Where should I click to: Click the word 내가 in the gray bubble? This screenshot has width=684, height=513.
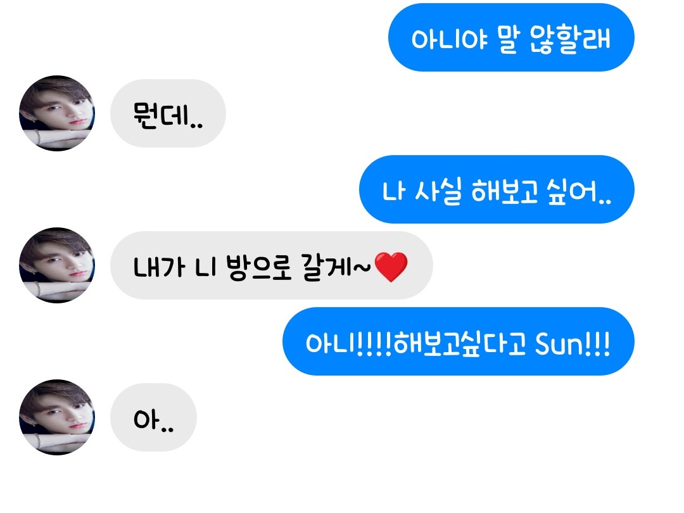click(159, 267)
